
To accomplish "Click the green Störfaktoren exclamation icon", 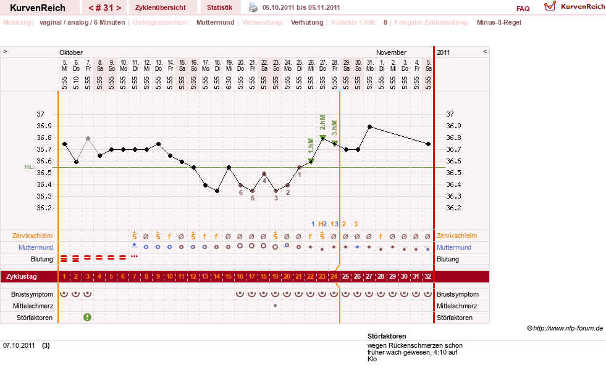I will pos(88,318).
